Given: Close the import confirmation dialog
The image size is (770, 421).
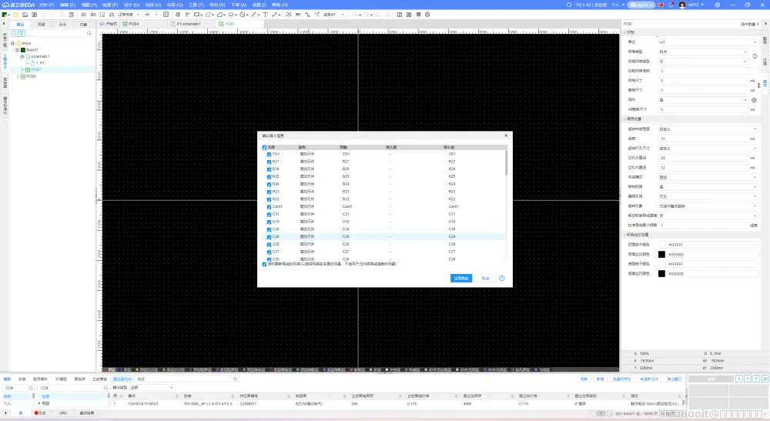Looking at the screenshot, I should [506, 135].
